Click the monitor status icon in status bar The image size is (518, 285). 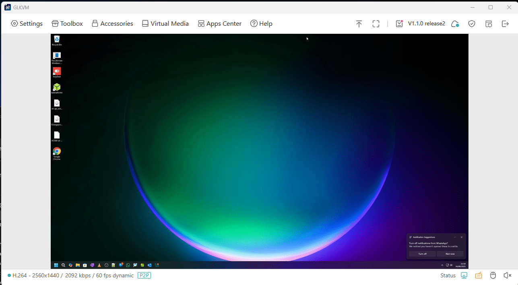[x=464, y=275]
